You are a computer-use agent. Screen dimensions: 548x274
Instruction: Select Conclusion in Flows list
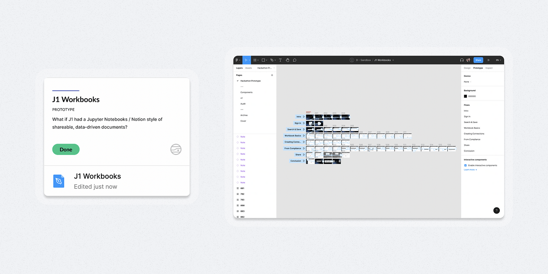click(469, 151)
